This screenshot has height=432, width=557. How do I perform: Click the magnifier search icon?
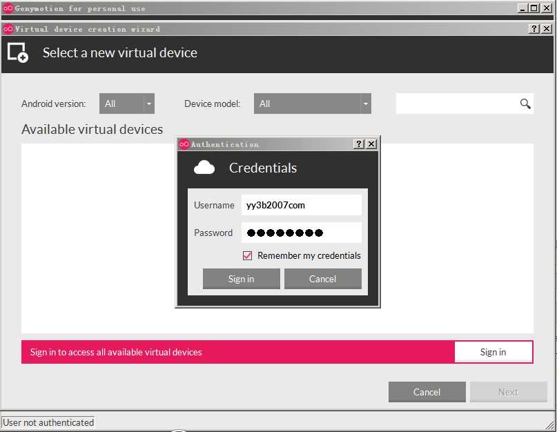(525, 104)
